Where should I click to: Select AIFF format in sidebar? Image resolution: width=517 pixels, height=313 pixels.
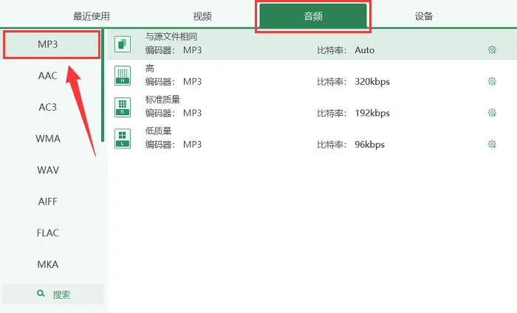click(48, 202)
